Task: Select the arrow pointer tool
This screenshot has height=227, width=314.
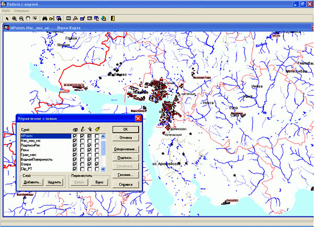Action: tap(7, 19)
